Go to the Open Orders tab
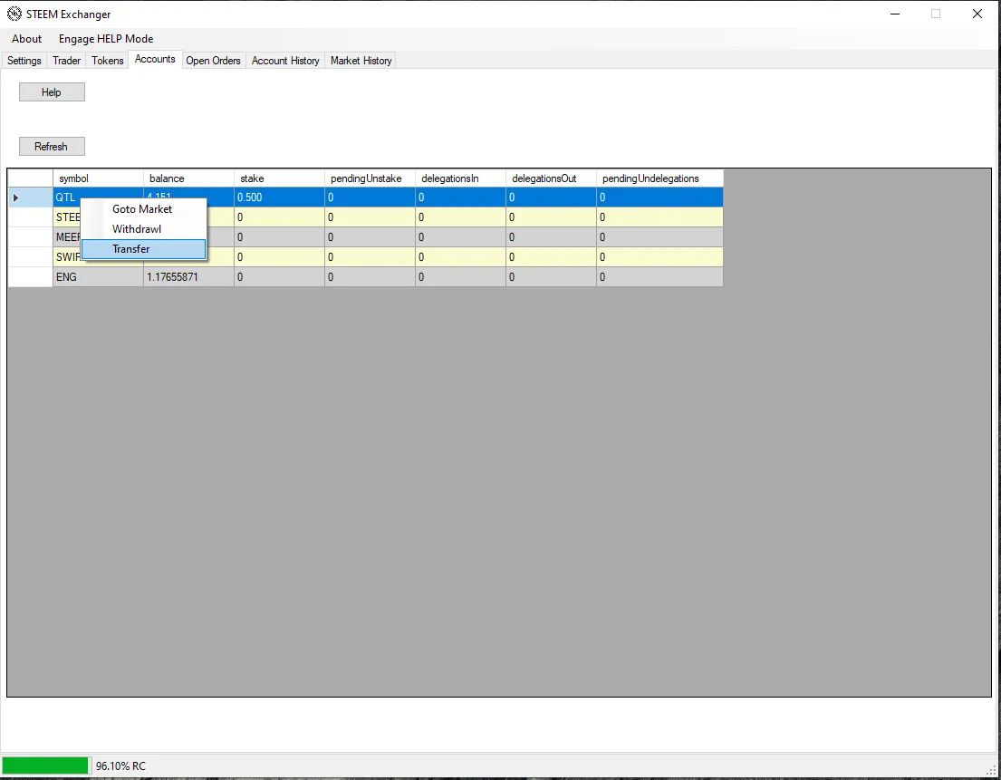Viewport: 1001px width, 780px height. click(213, 61)
